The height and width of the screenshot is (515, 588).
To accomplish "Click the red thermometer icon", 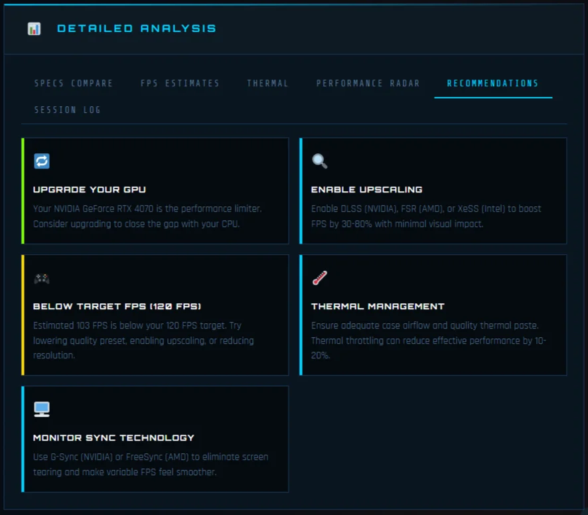I will coord(320,278).
